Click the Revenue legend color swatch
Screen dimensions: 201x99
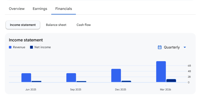click(10, 47)
